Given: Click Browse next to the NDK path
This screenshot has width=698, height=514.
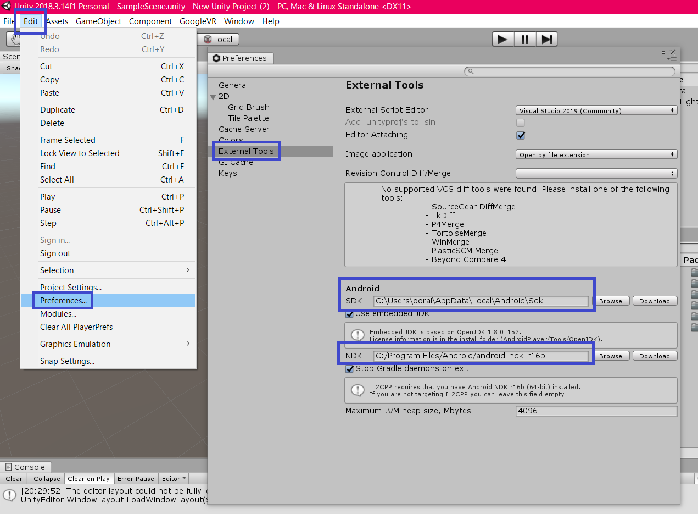Looking at the screenshot, I should tap(611, 356).
